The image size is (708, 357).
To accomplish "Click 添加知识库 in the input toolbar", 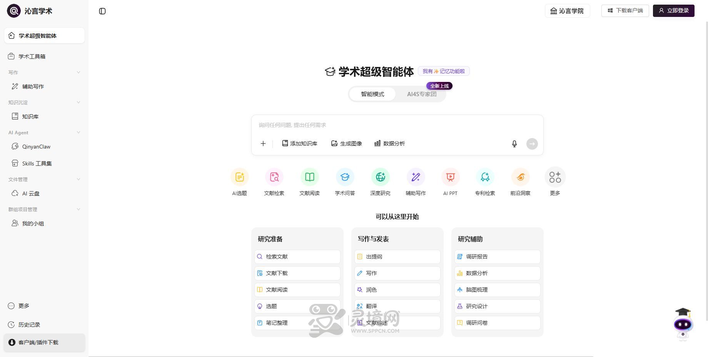I will click(300, 143).
